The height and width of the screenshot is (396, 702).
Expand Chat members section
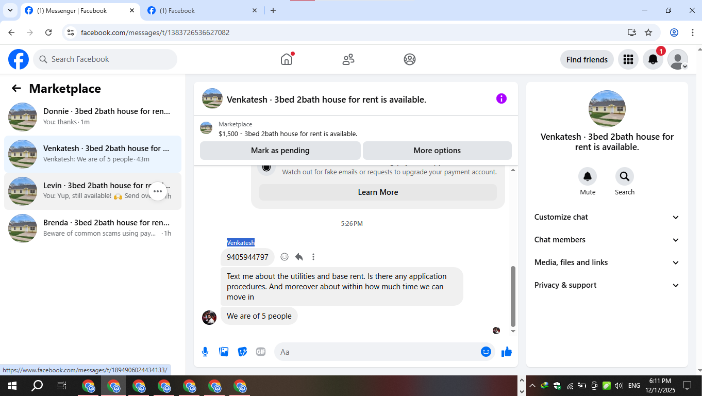click(x=607, y=240)
